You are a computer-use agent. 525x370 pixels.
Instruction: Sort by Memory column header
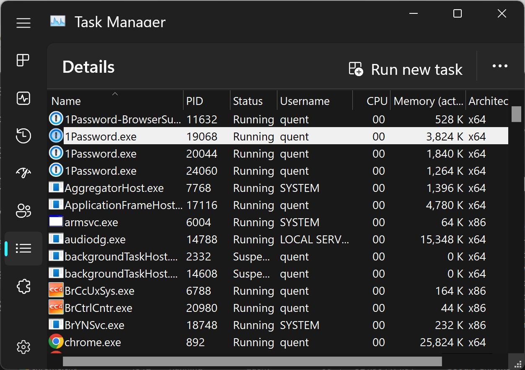pos(428,101)
